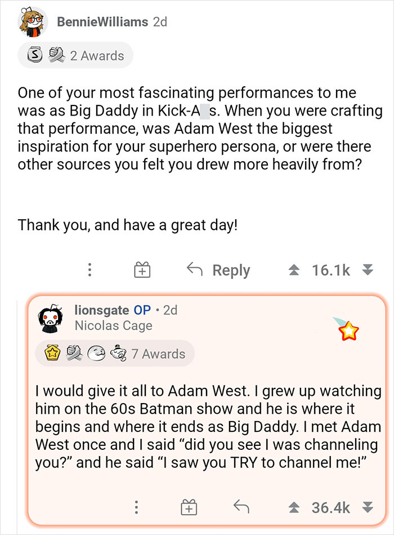
Task: Downvote the 36.4k reply
Action: [x=368, y=507]
